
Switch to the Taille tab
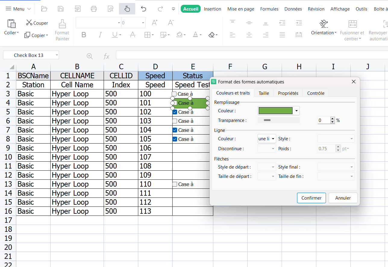pos(264,93)
